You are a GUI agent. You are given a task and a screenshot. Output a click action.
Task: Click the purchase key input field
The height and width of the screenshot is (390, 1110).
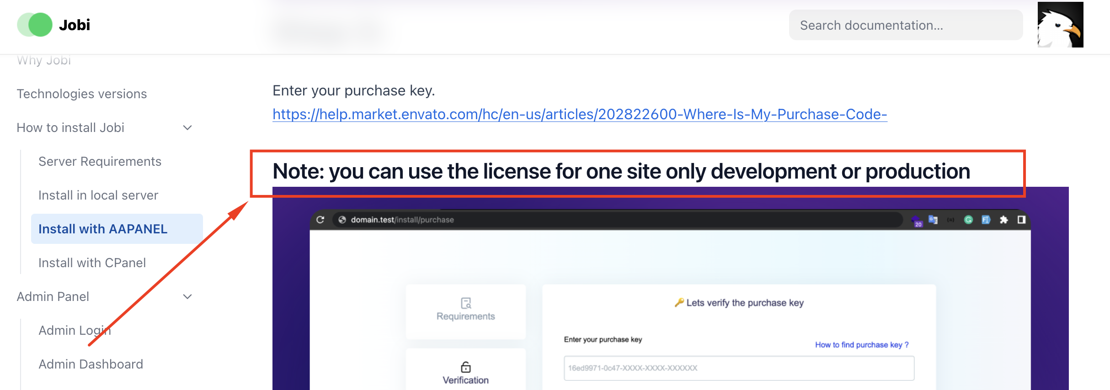(x=739, y=368)
